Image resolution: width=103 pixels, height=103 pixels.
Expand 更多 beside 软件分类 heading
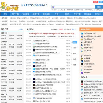pyautogui.click(x=21, y=29)
